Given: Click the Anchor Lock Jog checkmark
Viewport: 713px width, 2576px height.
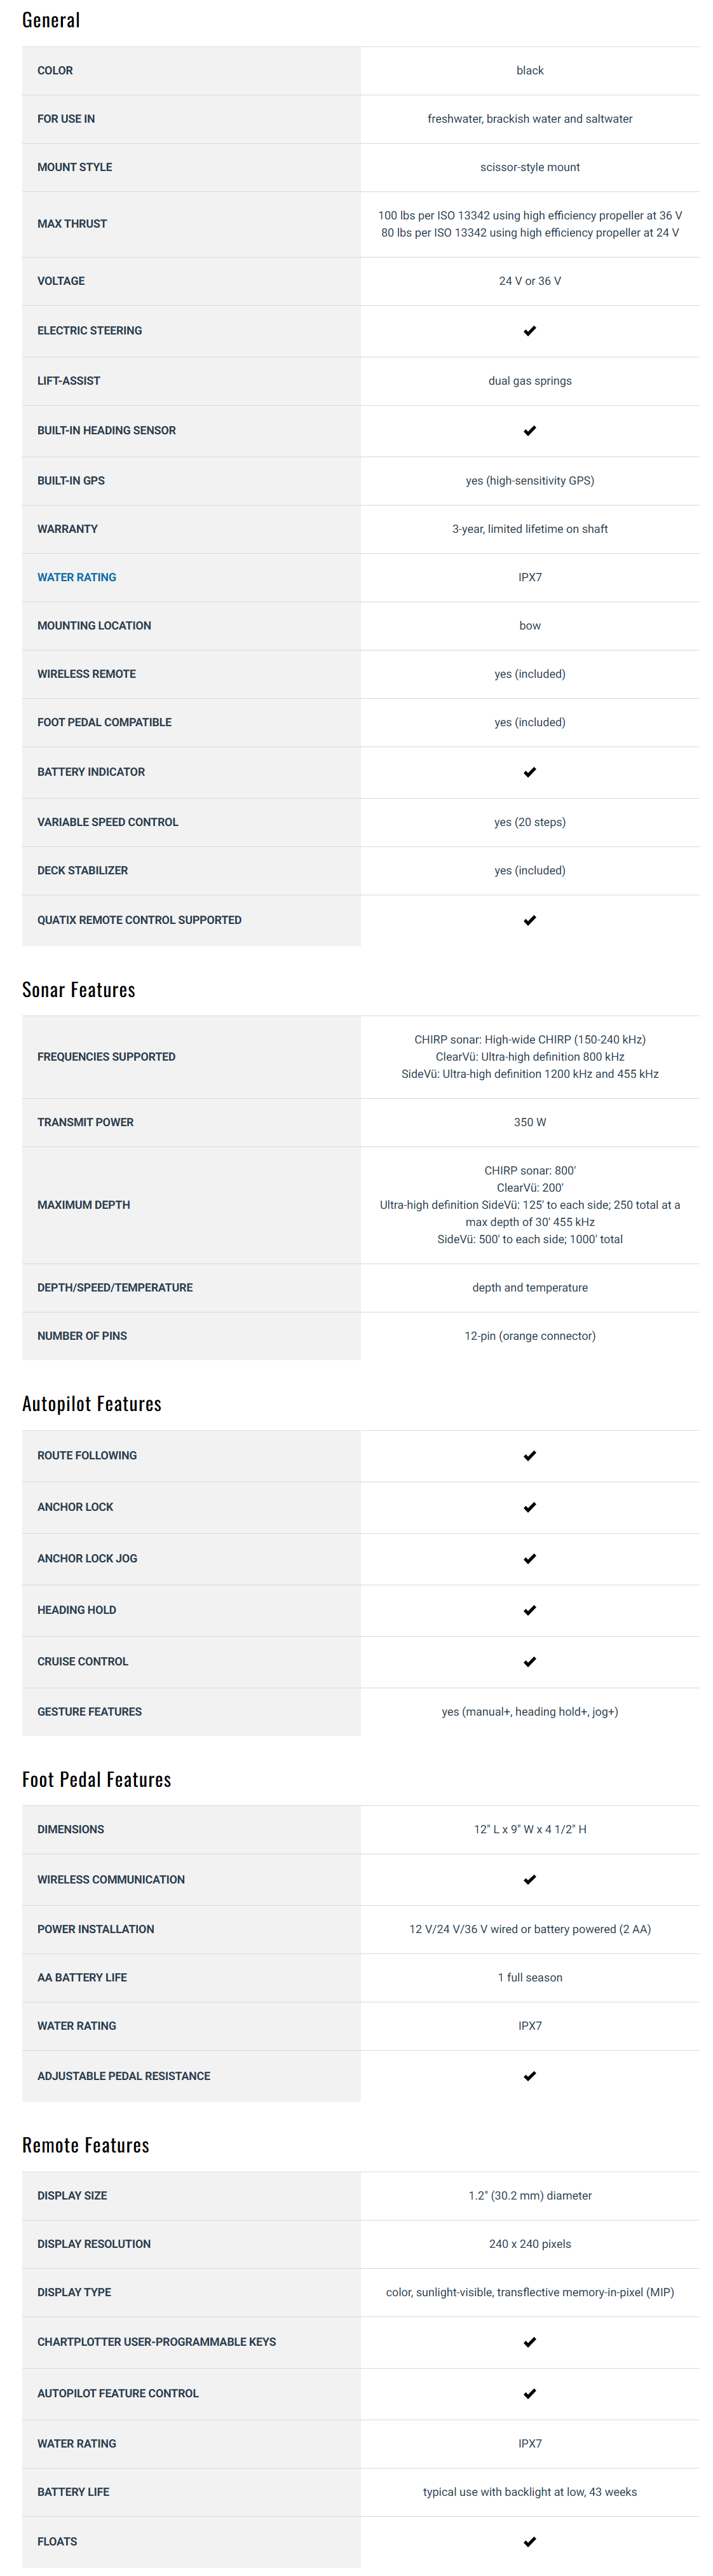Looking at the screenshot, I should point(530,1559).
